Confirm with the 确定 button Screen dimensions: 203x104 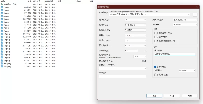pos(154,96)
